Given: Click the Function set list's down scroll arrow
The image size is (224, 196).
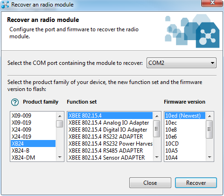Looking at the screenshot, I should (x=157, y=157).
